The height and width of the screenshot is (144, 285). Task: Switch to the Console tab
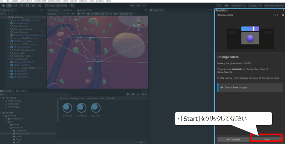point(21,91)
